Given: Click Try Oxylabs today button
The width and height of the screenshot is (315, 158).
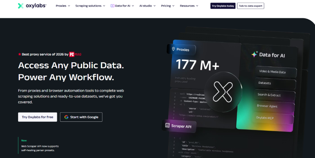Looking at the screenshot, I should click(x=223, y=6).
